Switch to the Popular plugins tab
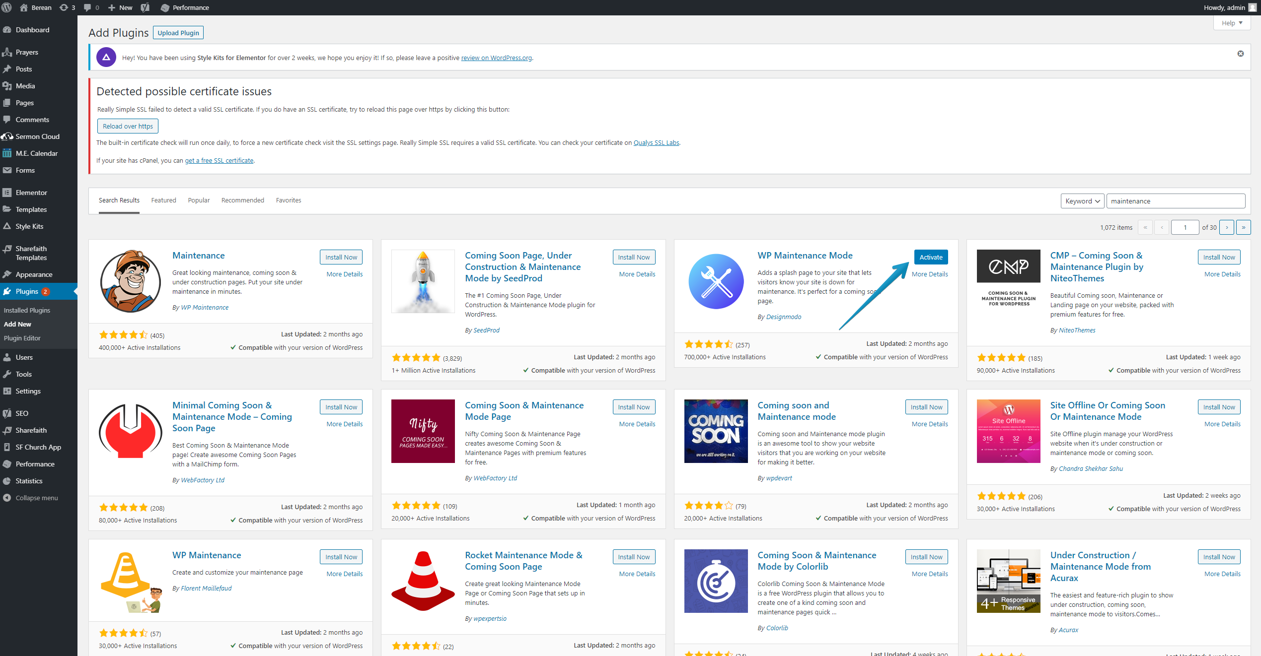 point(199,200)
